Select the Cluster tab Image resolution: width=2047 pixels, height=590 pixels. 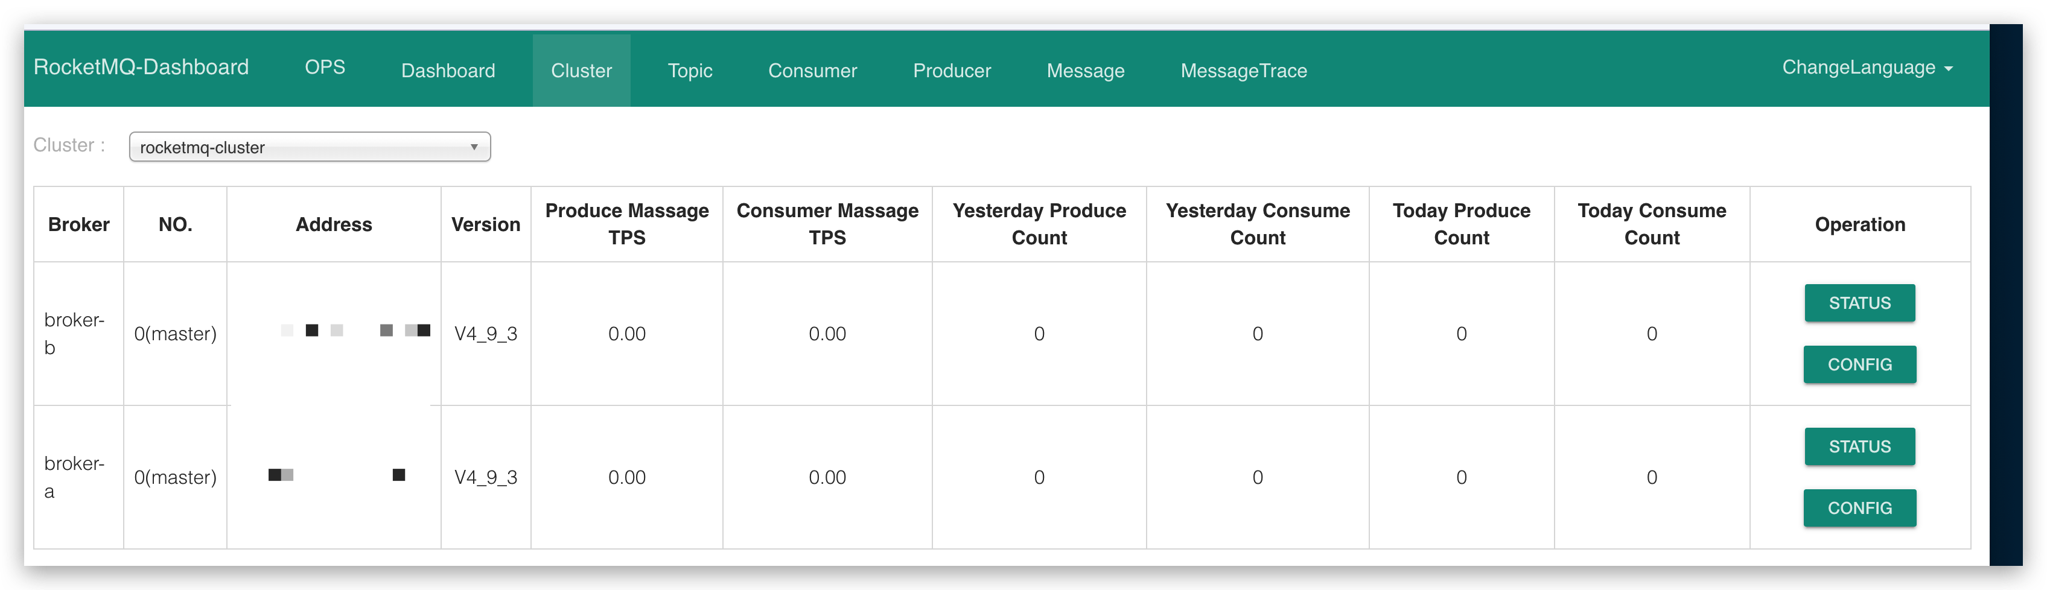(581, 71)
